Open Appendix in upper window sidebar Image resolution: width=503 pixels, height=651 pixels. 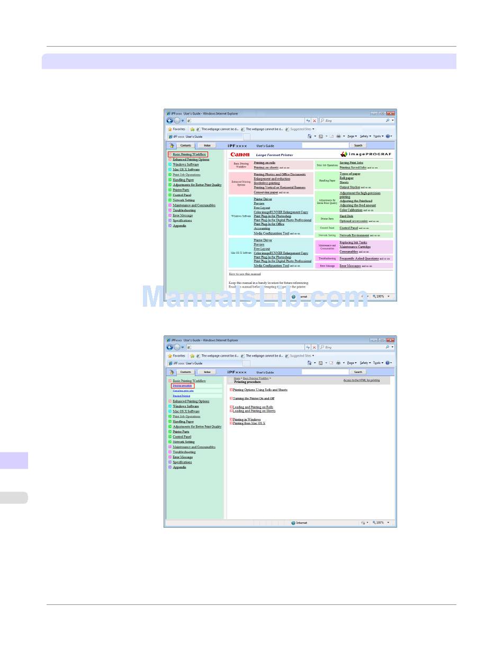[179, 226]
